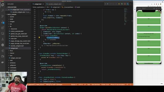Select iPhone 12 simulator device in status bar
This screenshot has width=164, height=92.
tap(118, 85)
